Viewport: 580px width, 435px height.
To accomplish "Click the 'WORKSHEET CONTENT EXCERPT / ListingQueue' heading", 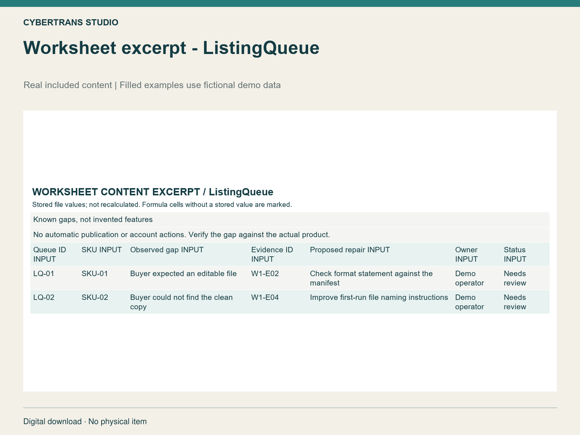I will tap(153, 192).
